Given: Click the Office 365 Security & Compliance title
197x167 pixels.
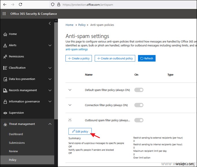Looking at the screenshot, I should click(x=34, y=14).
